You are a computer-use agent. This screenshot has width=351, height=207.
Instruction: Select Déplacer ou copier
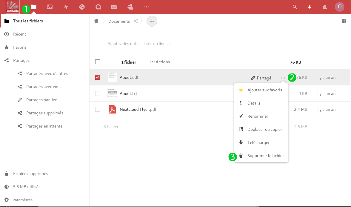pyautogui.click(x=261, y=129)
